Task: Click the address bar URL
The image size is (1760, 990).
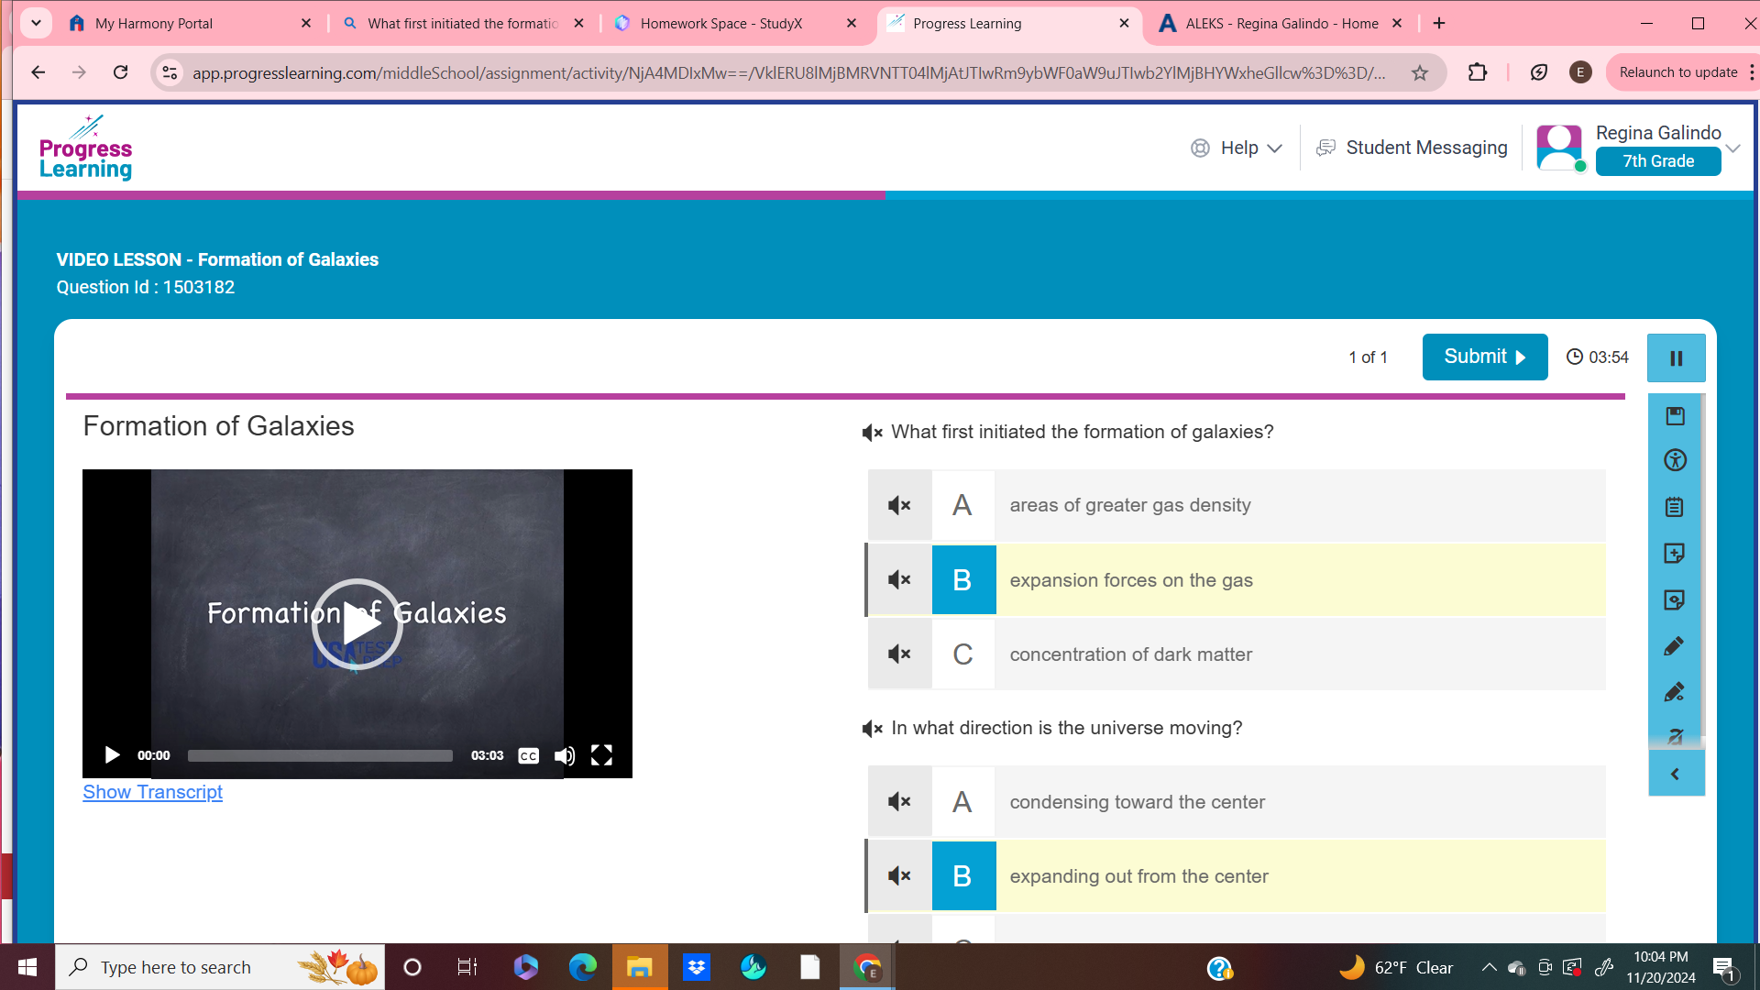Action: click(x=788, y=73)
